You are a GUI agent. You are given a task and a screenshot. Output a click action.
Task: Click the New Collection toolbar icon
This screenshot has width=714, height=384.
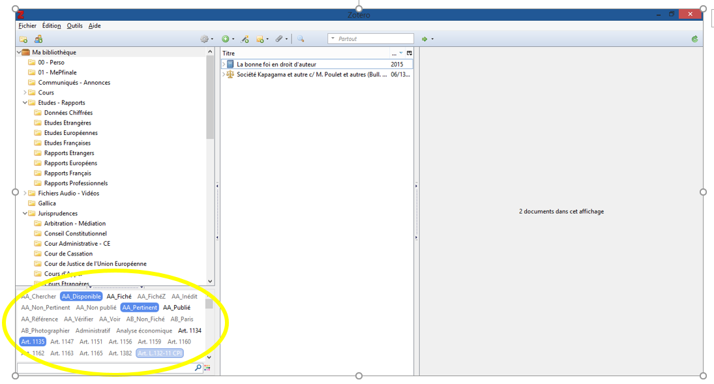pyautogui.click(x=23, y=39)
